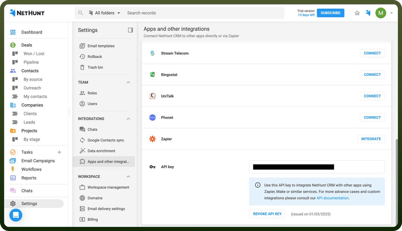Open Reports in sidebar

pyautogui.click(x=29, y=178)
